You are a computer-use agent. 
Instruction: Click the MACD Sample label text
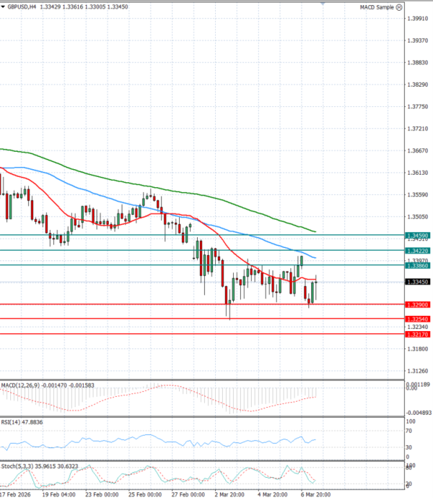click(x=377, y=7)
